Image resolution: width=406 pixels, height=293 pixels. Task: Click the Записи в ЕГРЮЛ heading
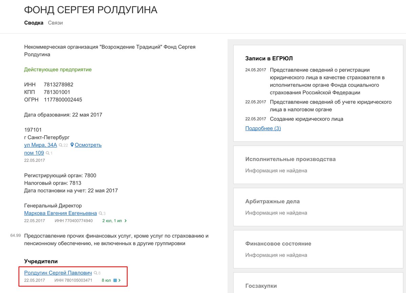(269, 58)
